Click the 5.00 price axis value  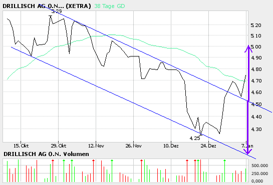(256, 47)
